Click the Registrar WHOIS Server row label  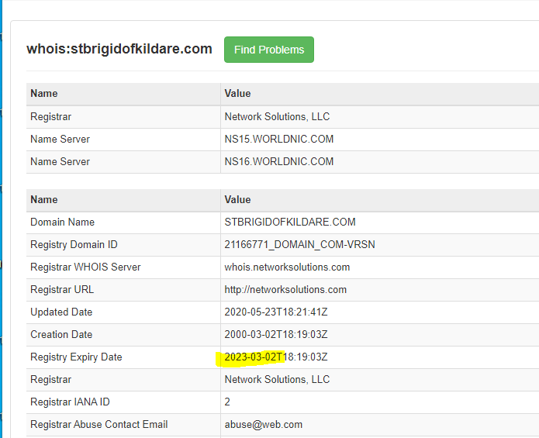85,267
